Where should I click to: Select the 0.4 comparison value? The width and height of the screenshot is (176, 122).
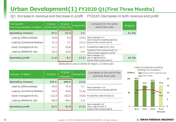tap(83, 52)
